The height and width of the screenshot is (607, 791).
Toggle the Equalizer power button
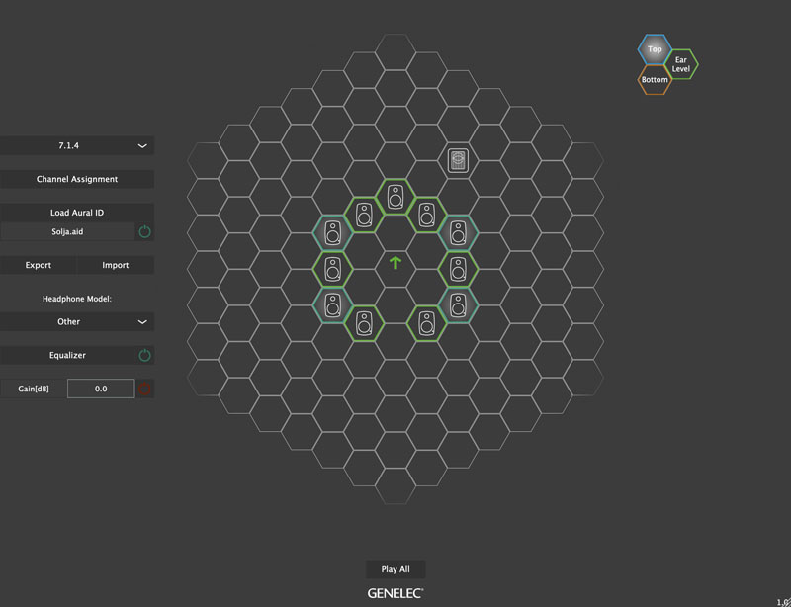pyautogui.click(x=144, y=355)
